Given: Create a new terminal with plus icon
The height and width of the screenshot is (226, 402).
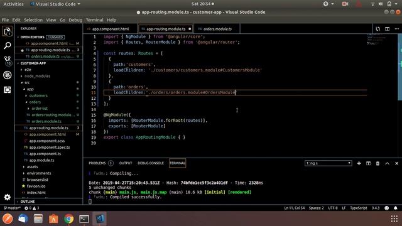Looking at the screenshot, I should (x=359, y=163).
